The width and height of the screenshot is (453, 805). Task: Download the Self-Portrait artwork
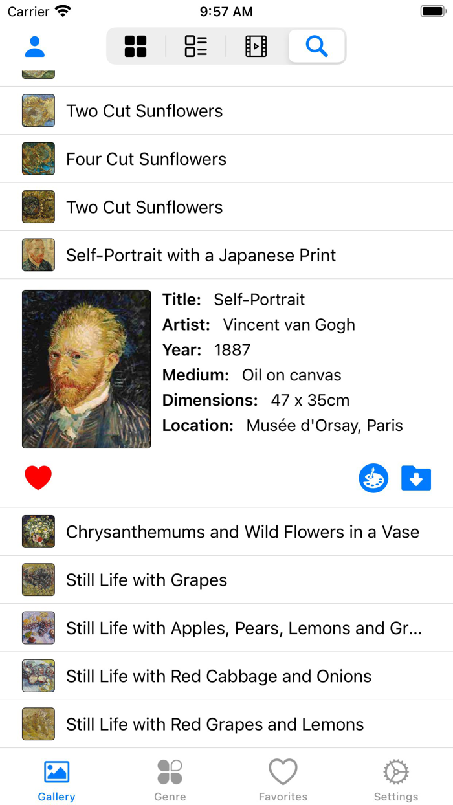click(x=416, y=478)
